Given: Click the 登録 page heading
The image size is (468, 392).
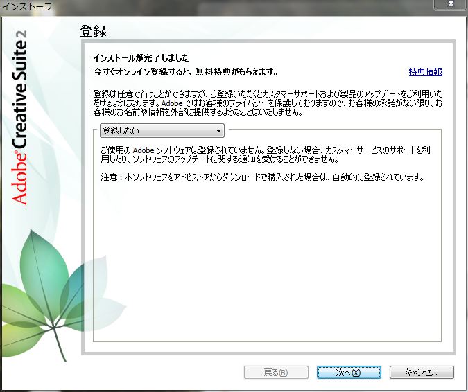Looking at the screenshot, I should (94, 31).
